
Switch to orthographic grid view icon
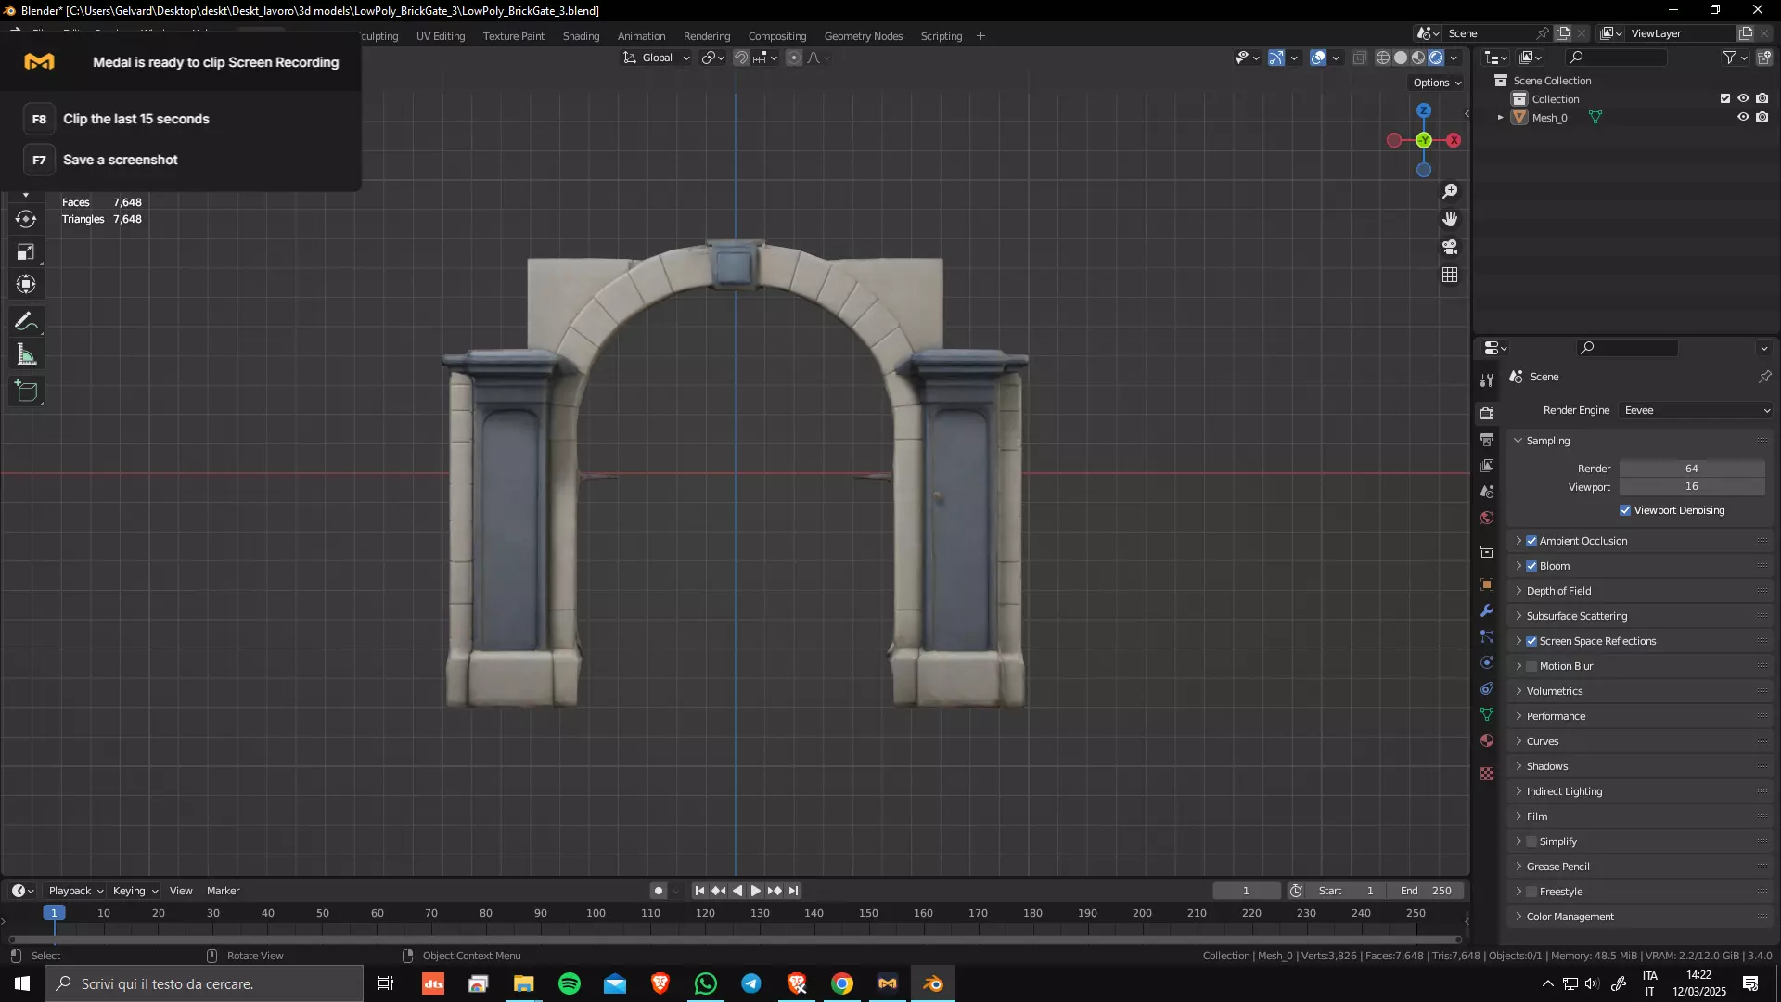(x=1450, y=276)
